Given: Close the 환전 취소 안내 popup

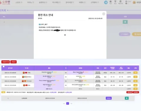Looking at the screenshot, I should tap(104, 14).
